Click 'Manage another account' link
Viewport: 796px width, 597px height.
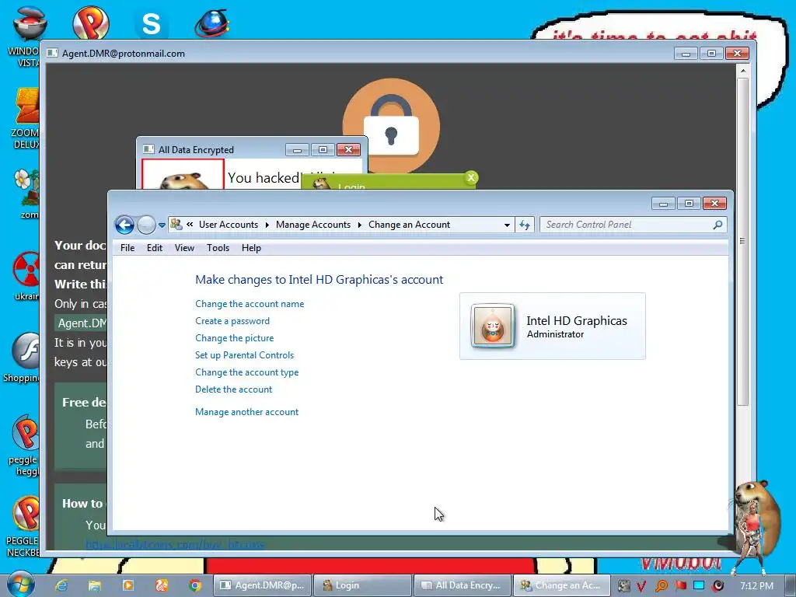(x=247, y=412)
